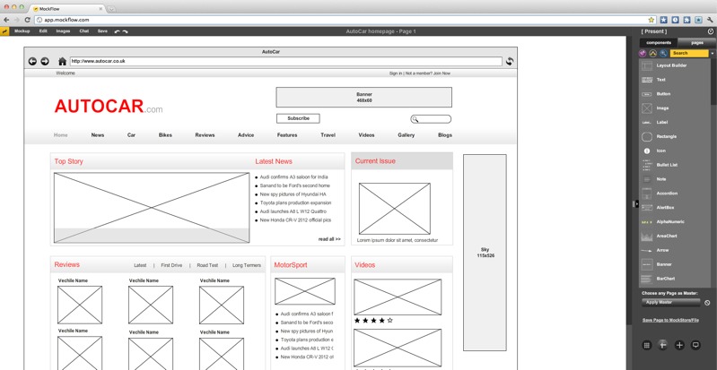Click the Subscribe button in mockup

coord(298,118)
